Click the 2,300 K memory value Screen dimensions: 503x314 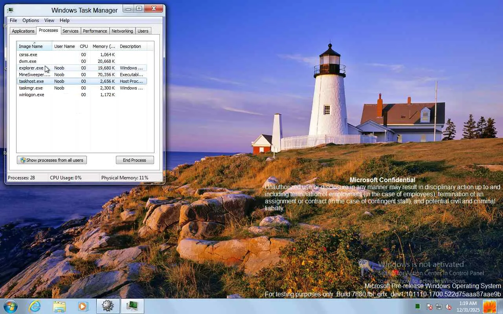(x=107, y=88)
